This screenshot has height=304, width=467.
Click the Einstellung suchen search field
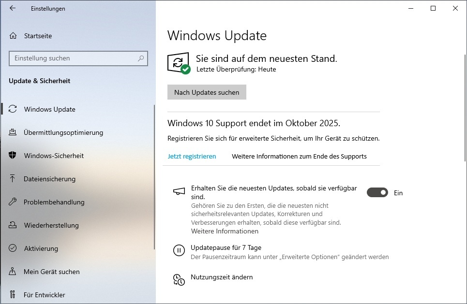coord(78,58)
